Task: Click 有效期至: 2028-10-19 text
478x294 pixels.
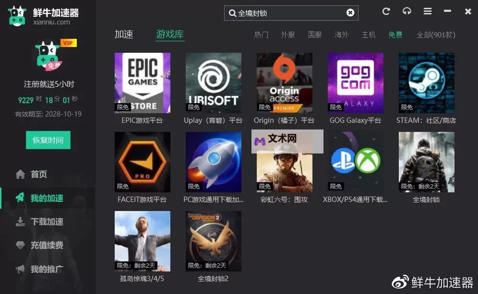Action: coord(48,114)
